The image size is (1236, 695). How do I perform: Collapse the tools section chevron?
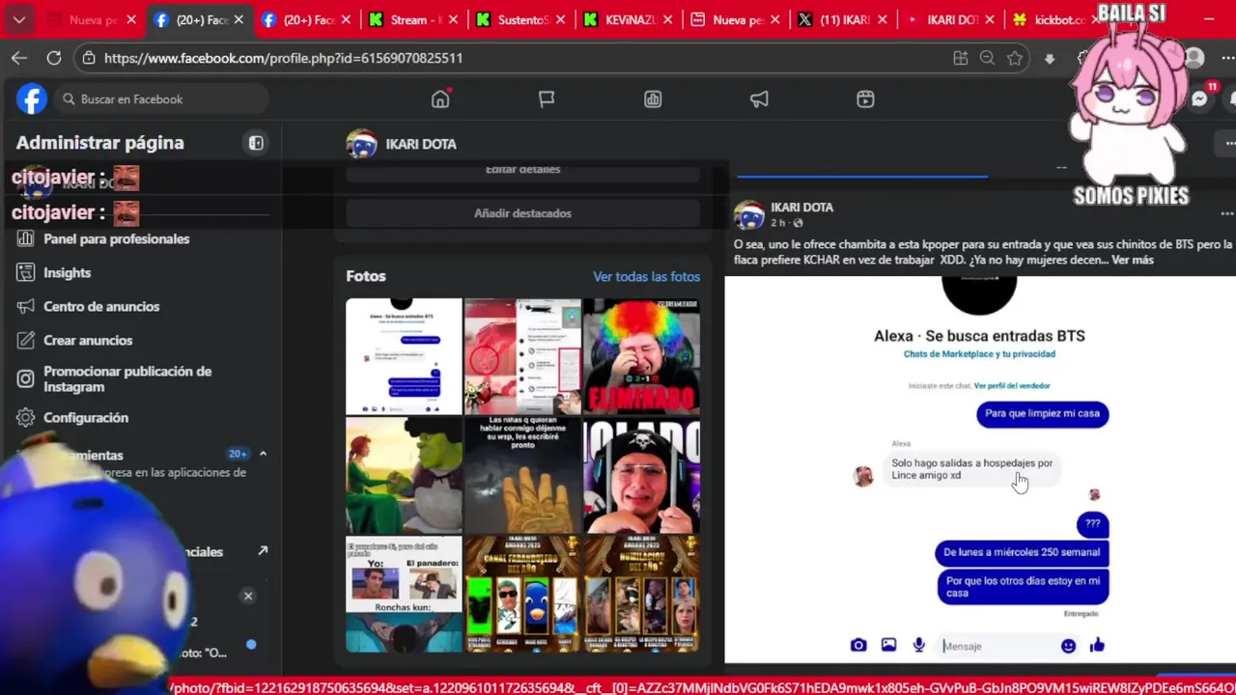click(263, 454)
